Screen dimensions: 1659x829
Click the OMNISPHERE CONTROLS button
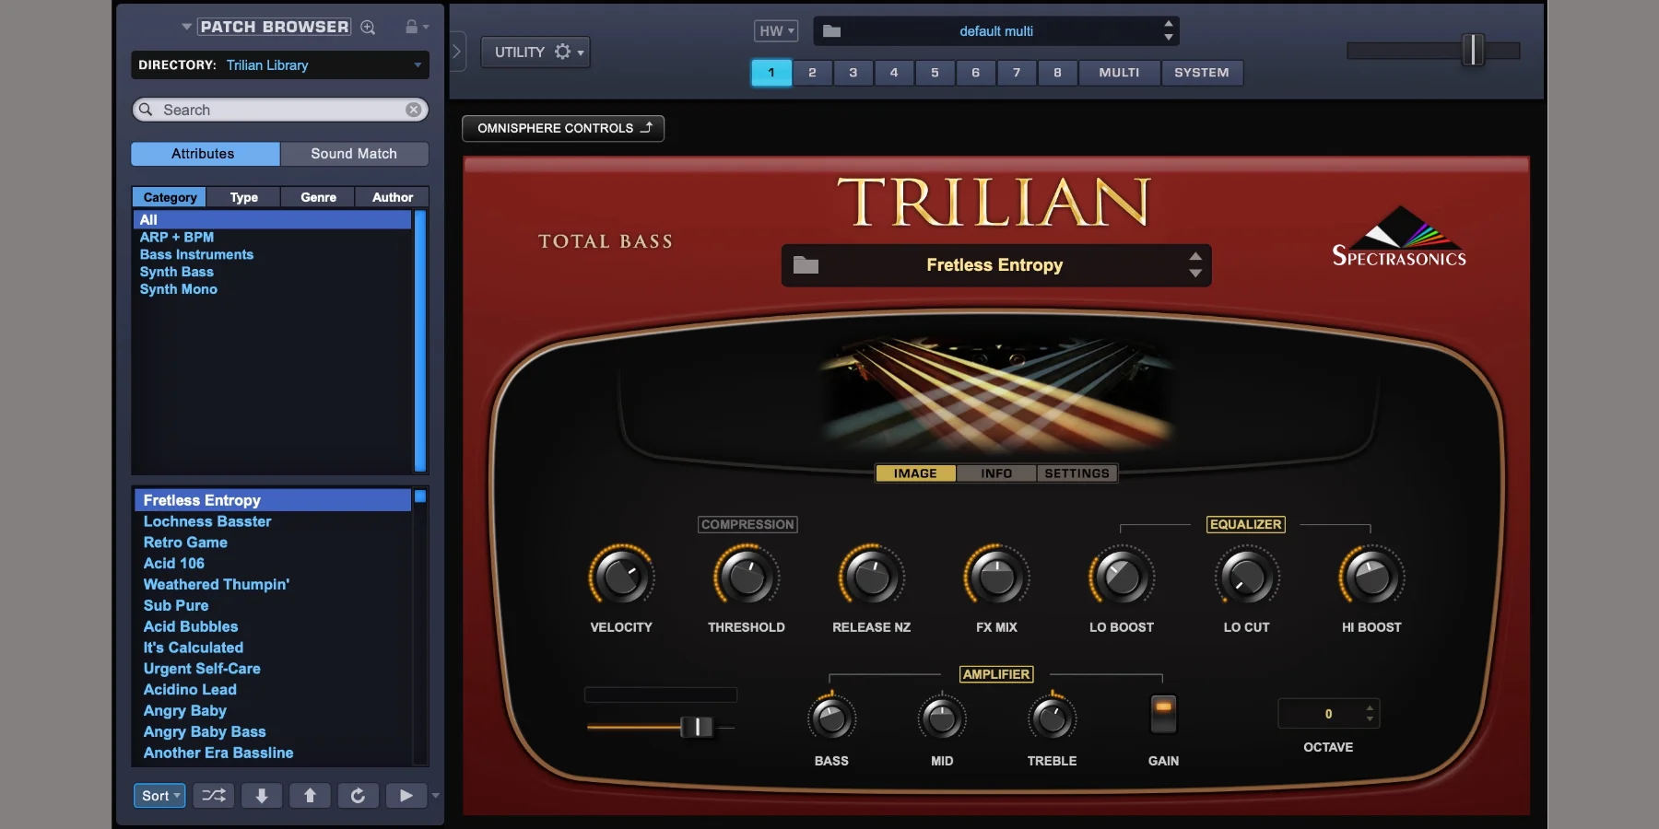563,128
